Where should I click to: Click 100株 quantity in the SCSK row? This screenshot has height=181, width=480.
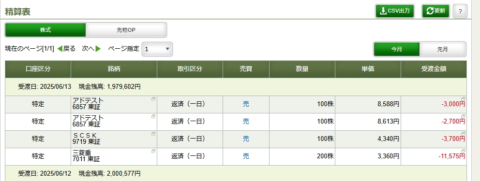pos(302,139)
